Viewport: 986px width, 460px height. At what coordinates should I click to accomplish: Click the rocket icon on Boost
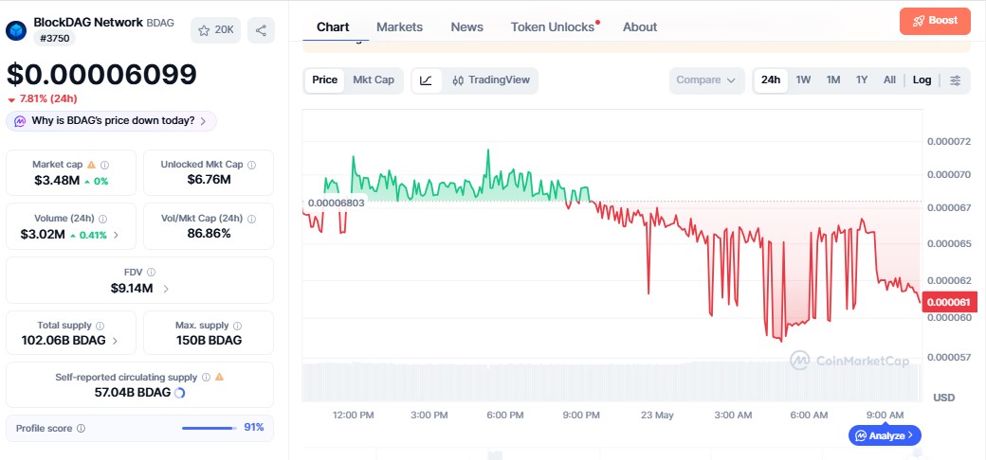(918, 21)
